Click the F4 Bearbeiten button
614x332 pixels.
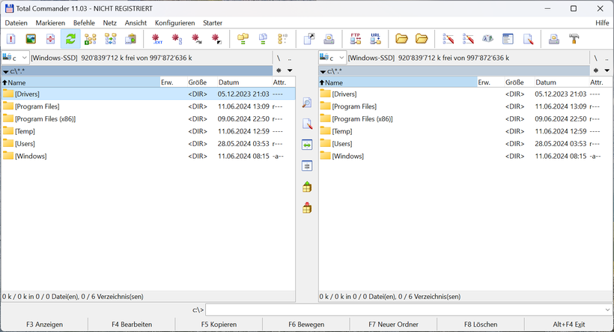[x=132, y=325]
